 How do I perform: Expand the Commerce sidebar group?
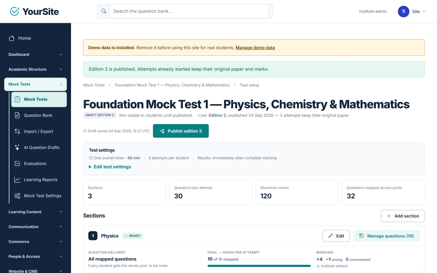[x=36, y=242]
